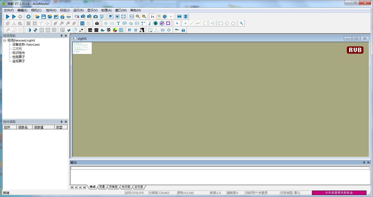This screenshot has height=197, width=373.
Task: Select the polyline drawing tool
Action: (x=198, y=23)
